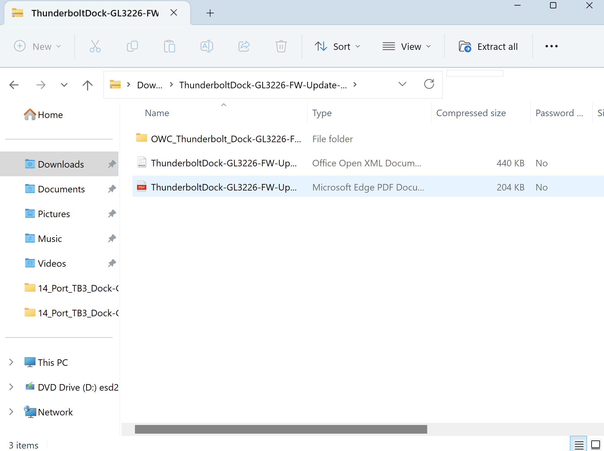Expand the This PC tree node
This screenshot has height=451, width=604.
click(11, 362)
